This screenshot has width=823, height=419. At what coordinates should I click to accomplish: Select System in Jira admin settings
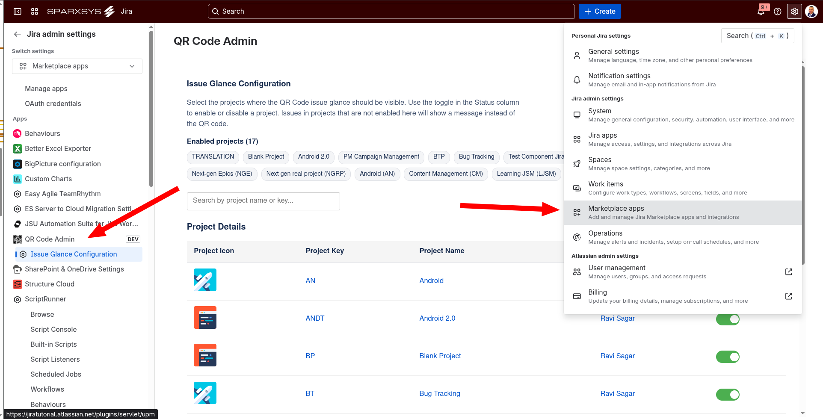click(683, 115)
